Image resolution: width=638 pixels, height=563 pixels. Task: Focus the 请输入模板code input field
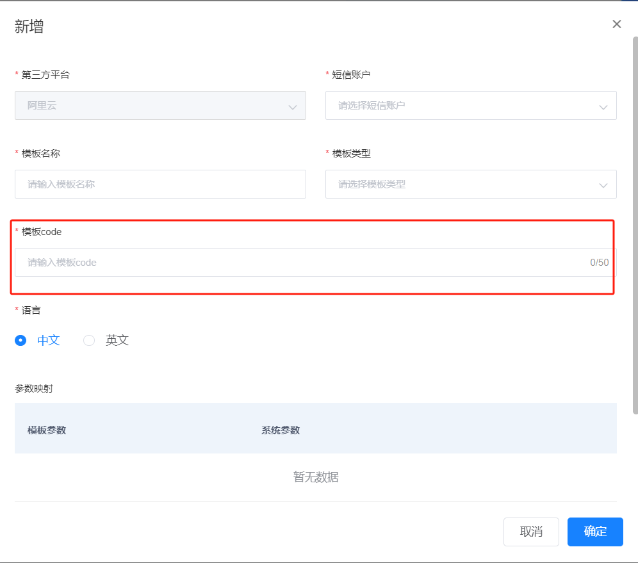pyautogui.click(x=301, y=263)
